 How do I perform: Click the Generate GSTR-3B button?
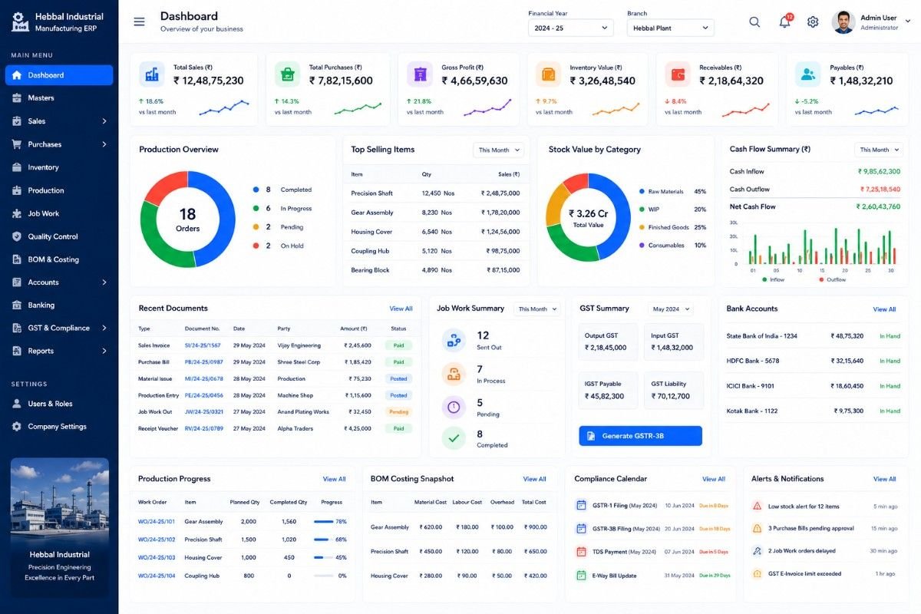coord(640,436)
